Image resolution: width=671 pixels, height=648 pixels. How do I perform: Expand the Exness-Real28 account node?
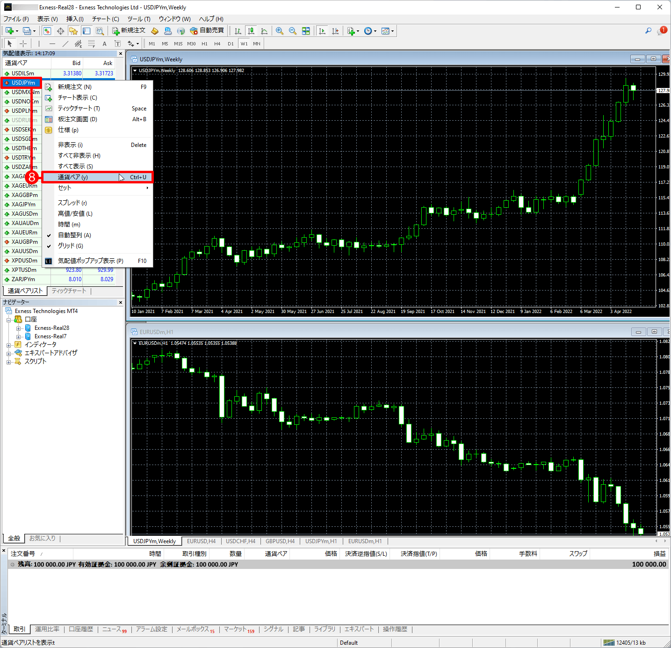[x=19, y=328]
